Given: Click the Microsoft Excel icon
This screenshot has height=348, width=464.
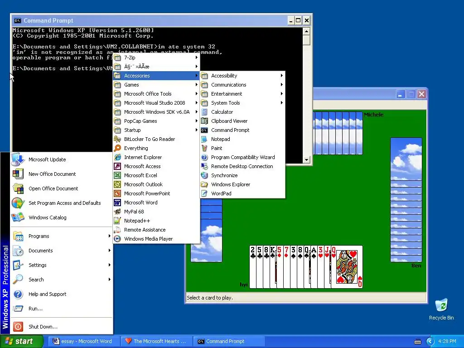Looking at the screenshot, I should (x=117, y=175).
